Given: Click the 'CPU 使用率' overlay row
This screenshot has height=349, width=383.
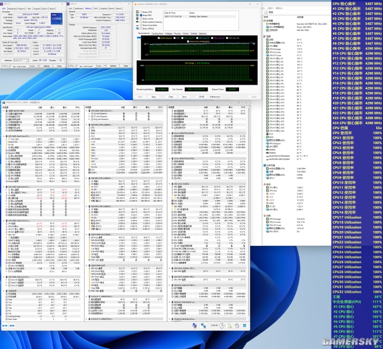Looking at the screenshot, I should pyautogui.click(x=357, y=133).
